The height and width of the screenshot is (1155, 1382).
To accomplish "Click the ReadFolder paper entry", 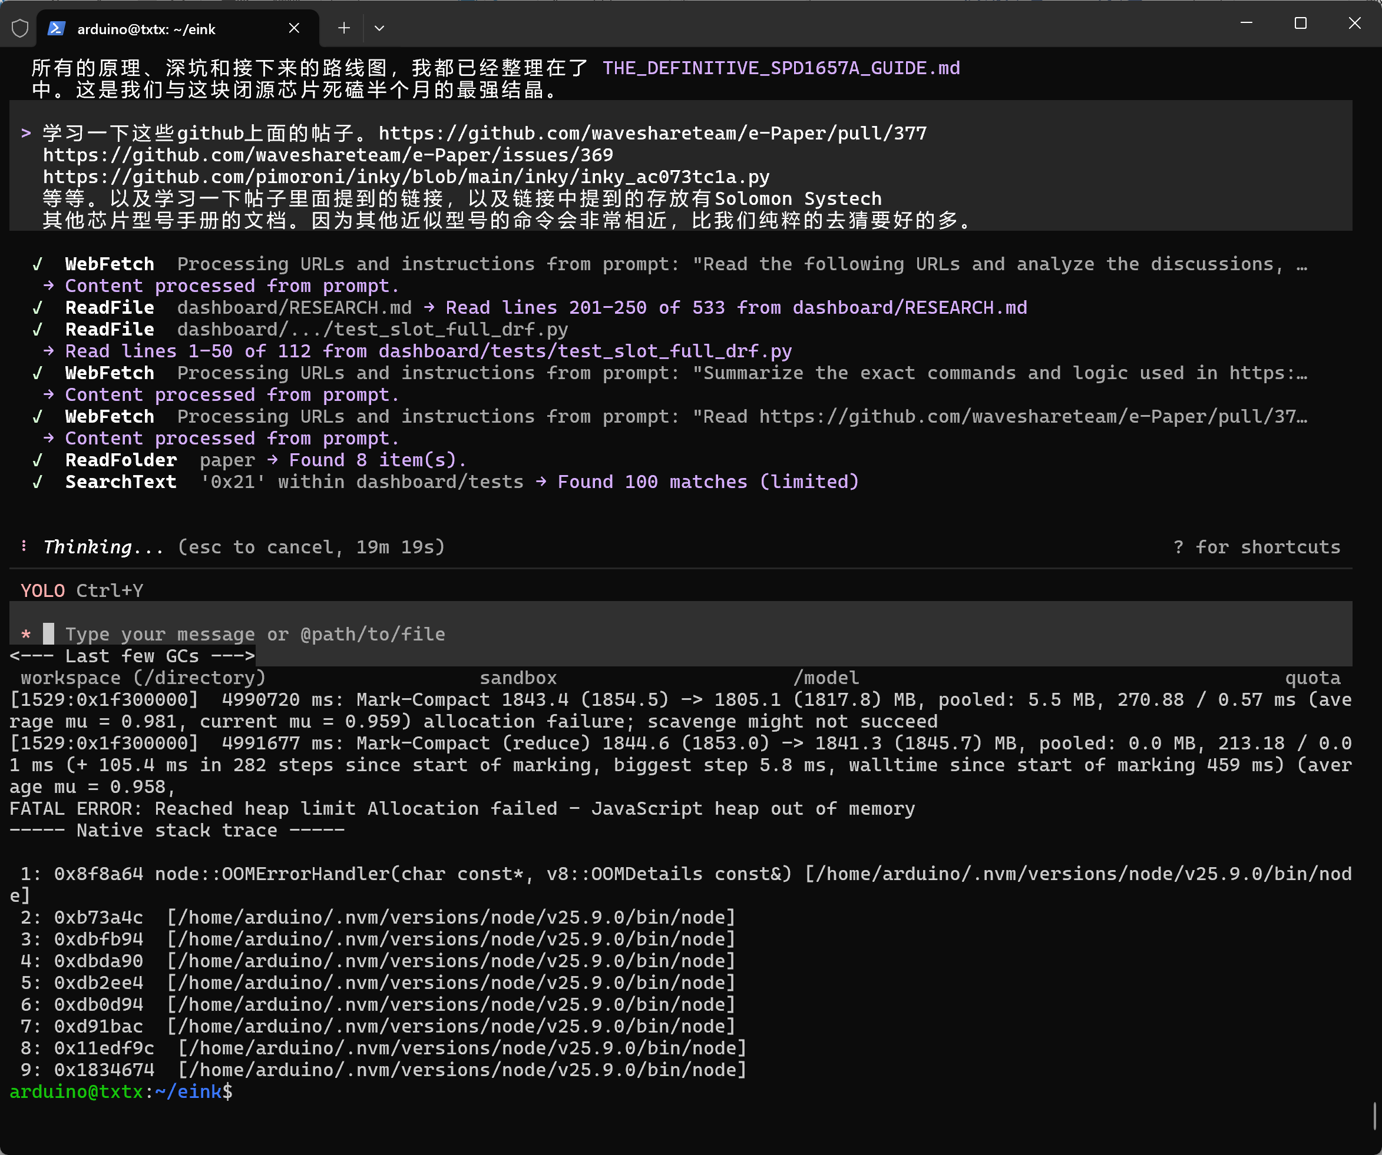I will point(249,460).
